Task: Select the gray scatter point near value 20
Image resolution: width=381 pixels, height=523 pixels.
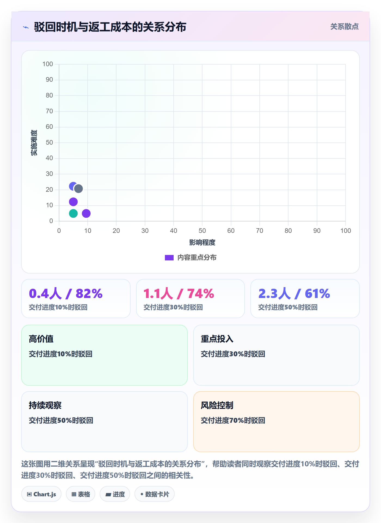Action: click(x=78, y=188)
